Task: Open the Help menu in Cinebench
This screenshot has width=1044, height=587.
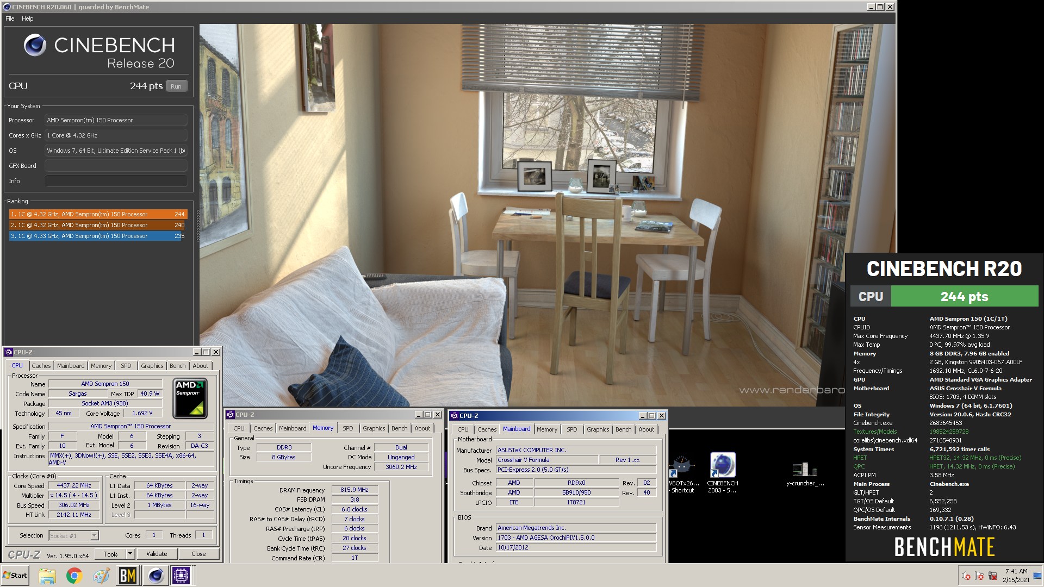Action: pyautogui.click(x=28, y=18)
